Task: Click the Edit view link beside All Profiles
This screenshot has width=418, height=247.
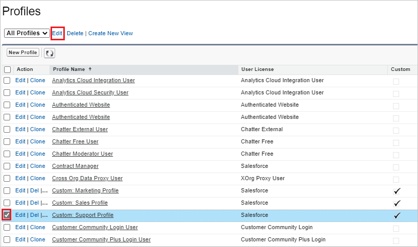Action: click(x=57, y=33)
